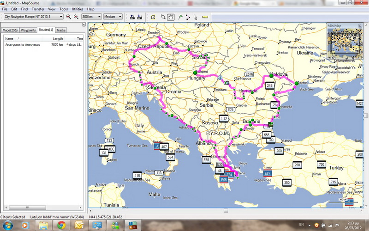Screen dimensions: 369x231
Task: Open the Transfer menu
Action: (38, 9)
